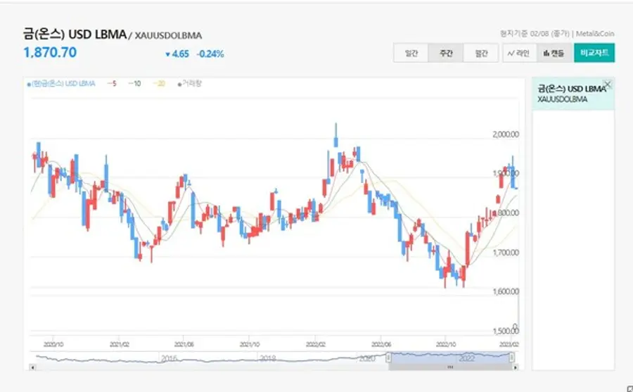Select the 월간 monthly period tab
The width and height of the screenshot is (633, 392).
click(x=481, y=53)
